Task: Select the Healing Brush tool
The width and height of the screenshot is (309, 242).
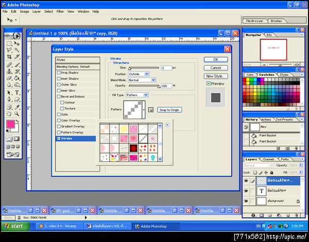Action: (9, 65)
